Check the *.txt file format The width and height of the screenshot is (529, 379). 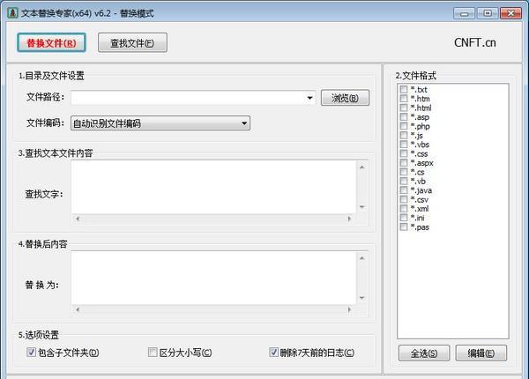(404, 90)
